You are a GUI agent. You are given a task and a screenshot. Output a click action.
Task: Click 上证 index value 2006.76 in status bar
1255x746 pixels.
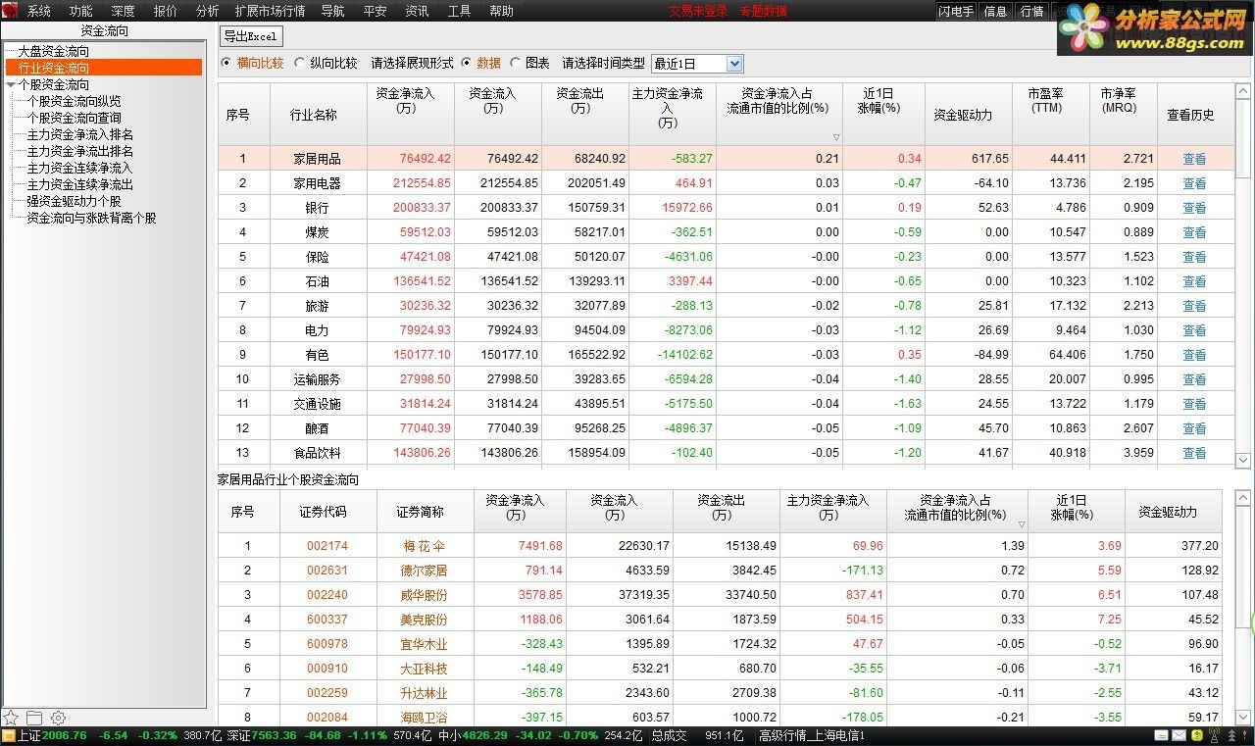point(65,736)
